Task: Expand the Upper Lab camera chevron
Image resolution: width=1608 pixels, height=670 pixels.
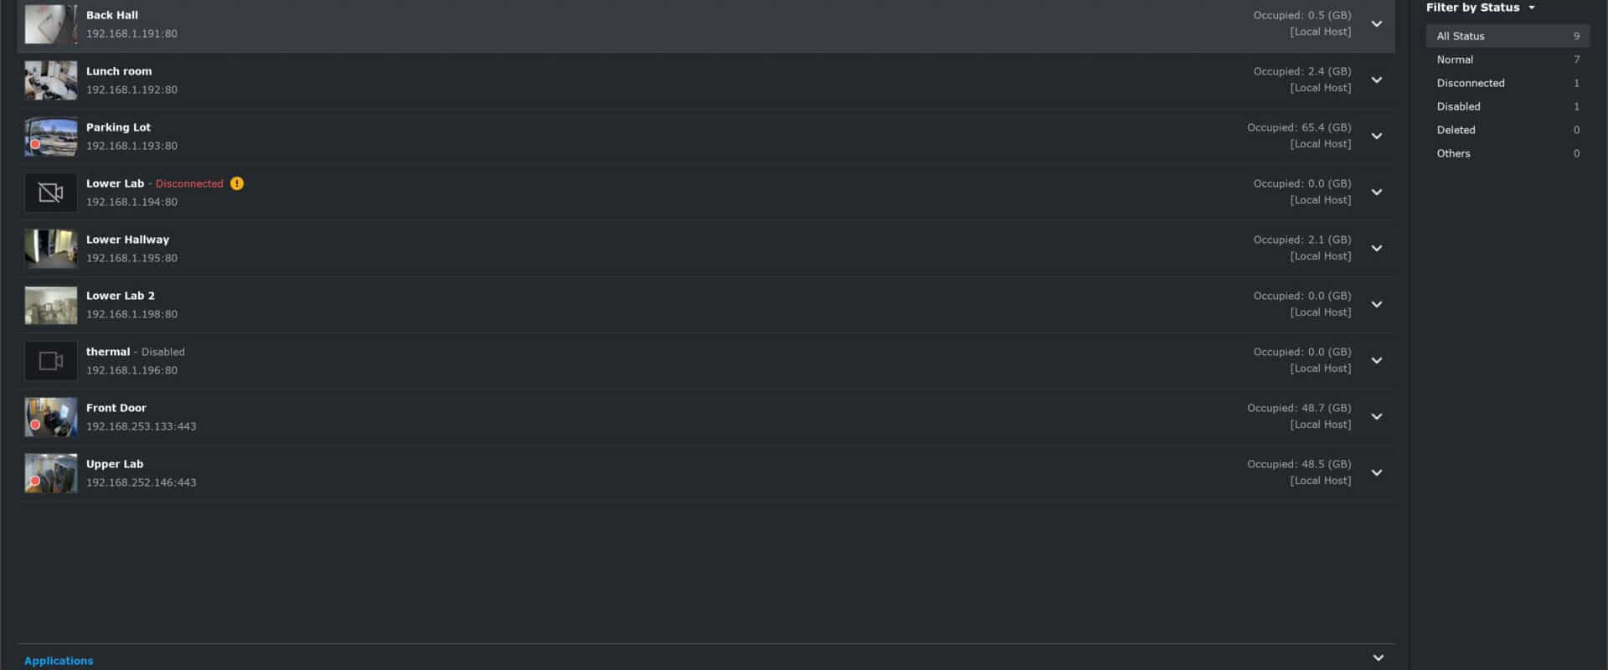Action: coord(1376,473)
